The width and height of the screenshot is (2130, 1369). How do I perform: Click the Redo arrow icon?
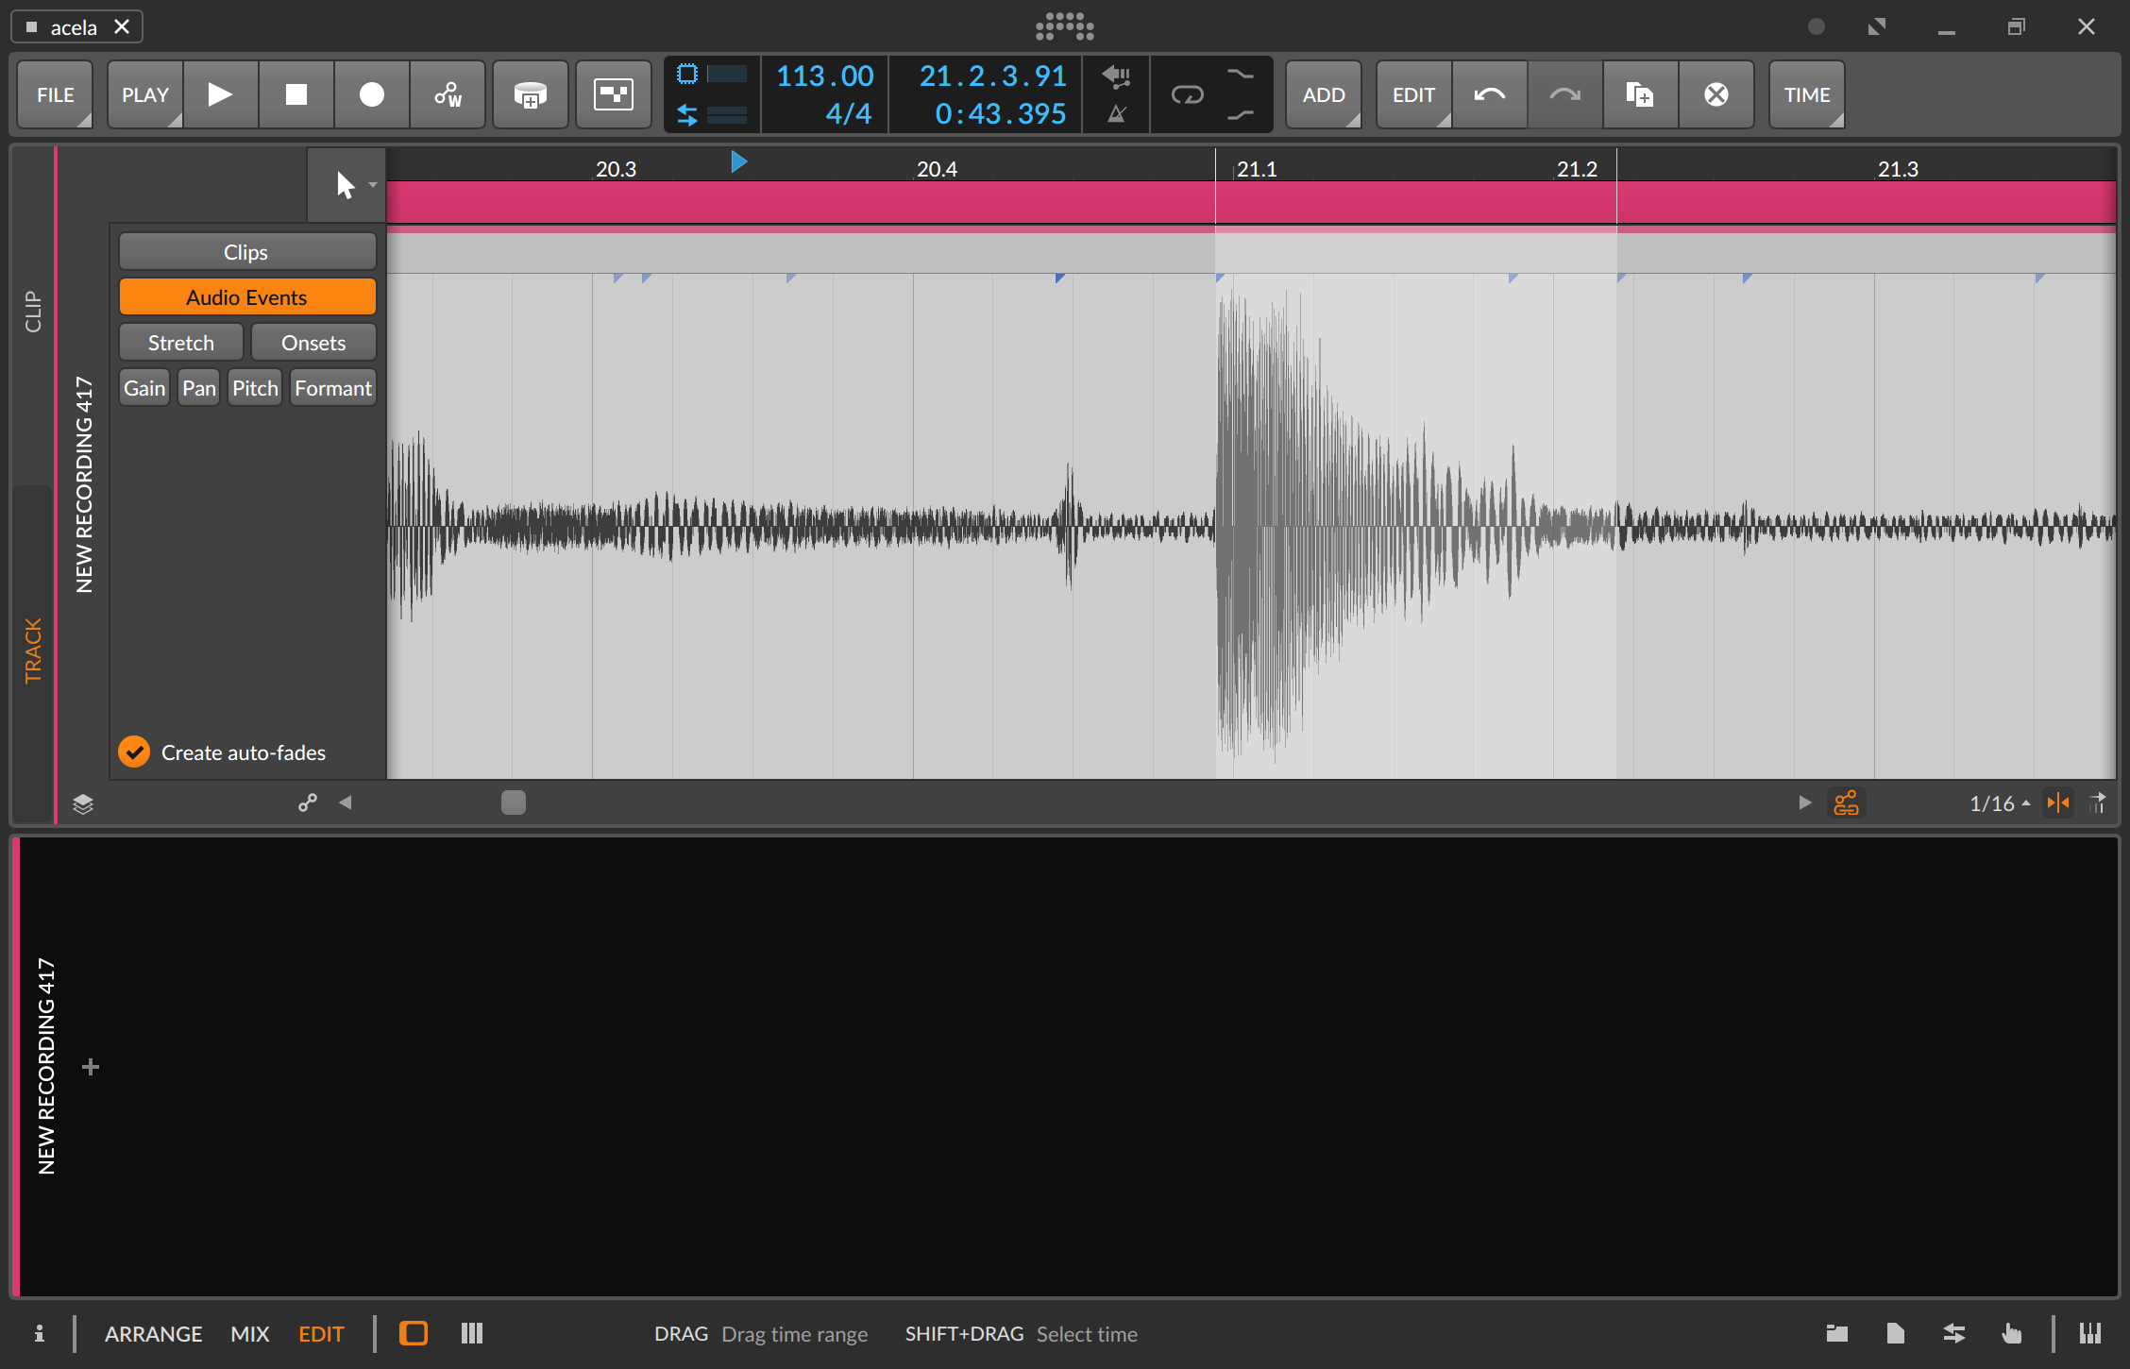click(x=1565, y=94)
